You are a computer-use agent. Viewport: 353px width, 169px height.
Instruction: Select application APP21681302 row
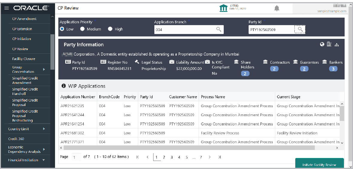coord(199,133)
